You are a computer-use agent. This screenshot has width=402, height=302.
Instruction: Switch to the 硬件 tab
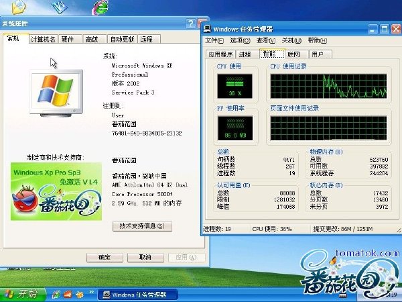pyautogui.click(x=70, y=40)
